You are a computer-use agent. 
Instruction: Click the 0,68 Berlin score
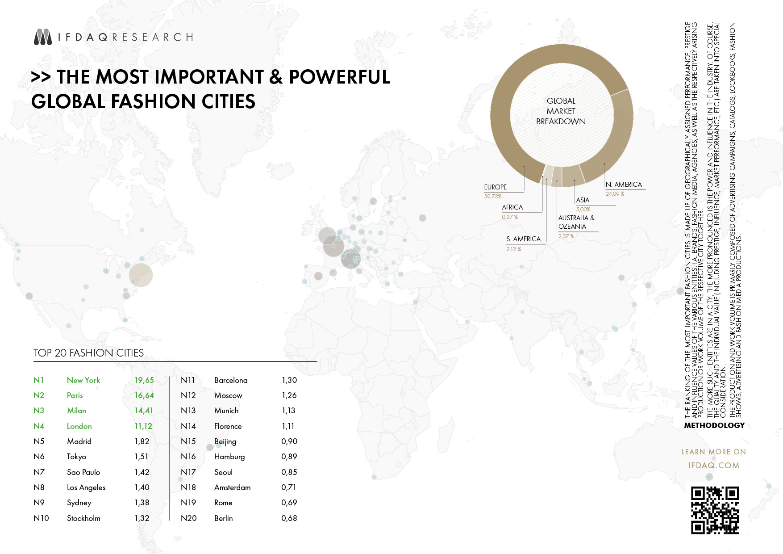pos(289,518)
